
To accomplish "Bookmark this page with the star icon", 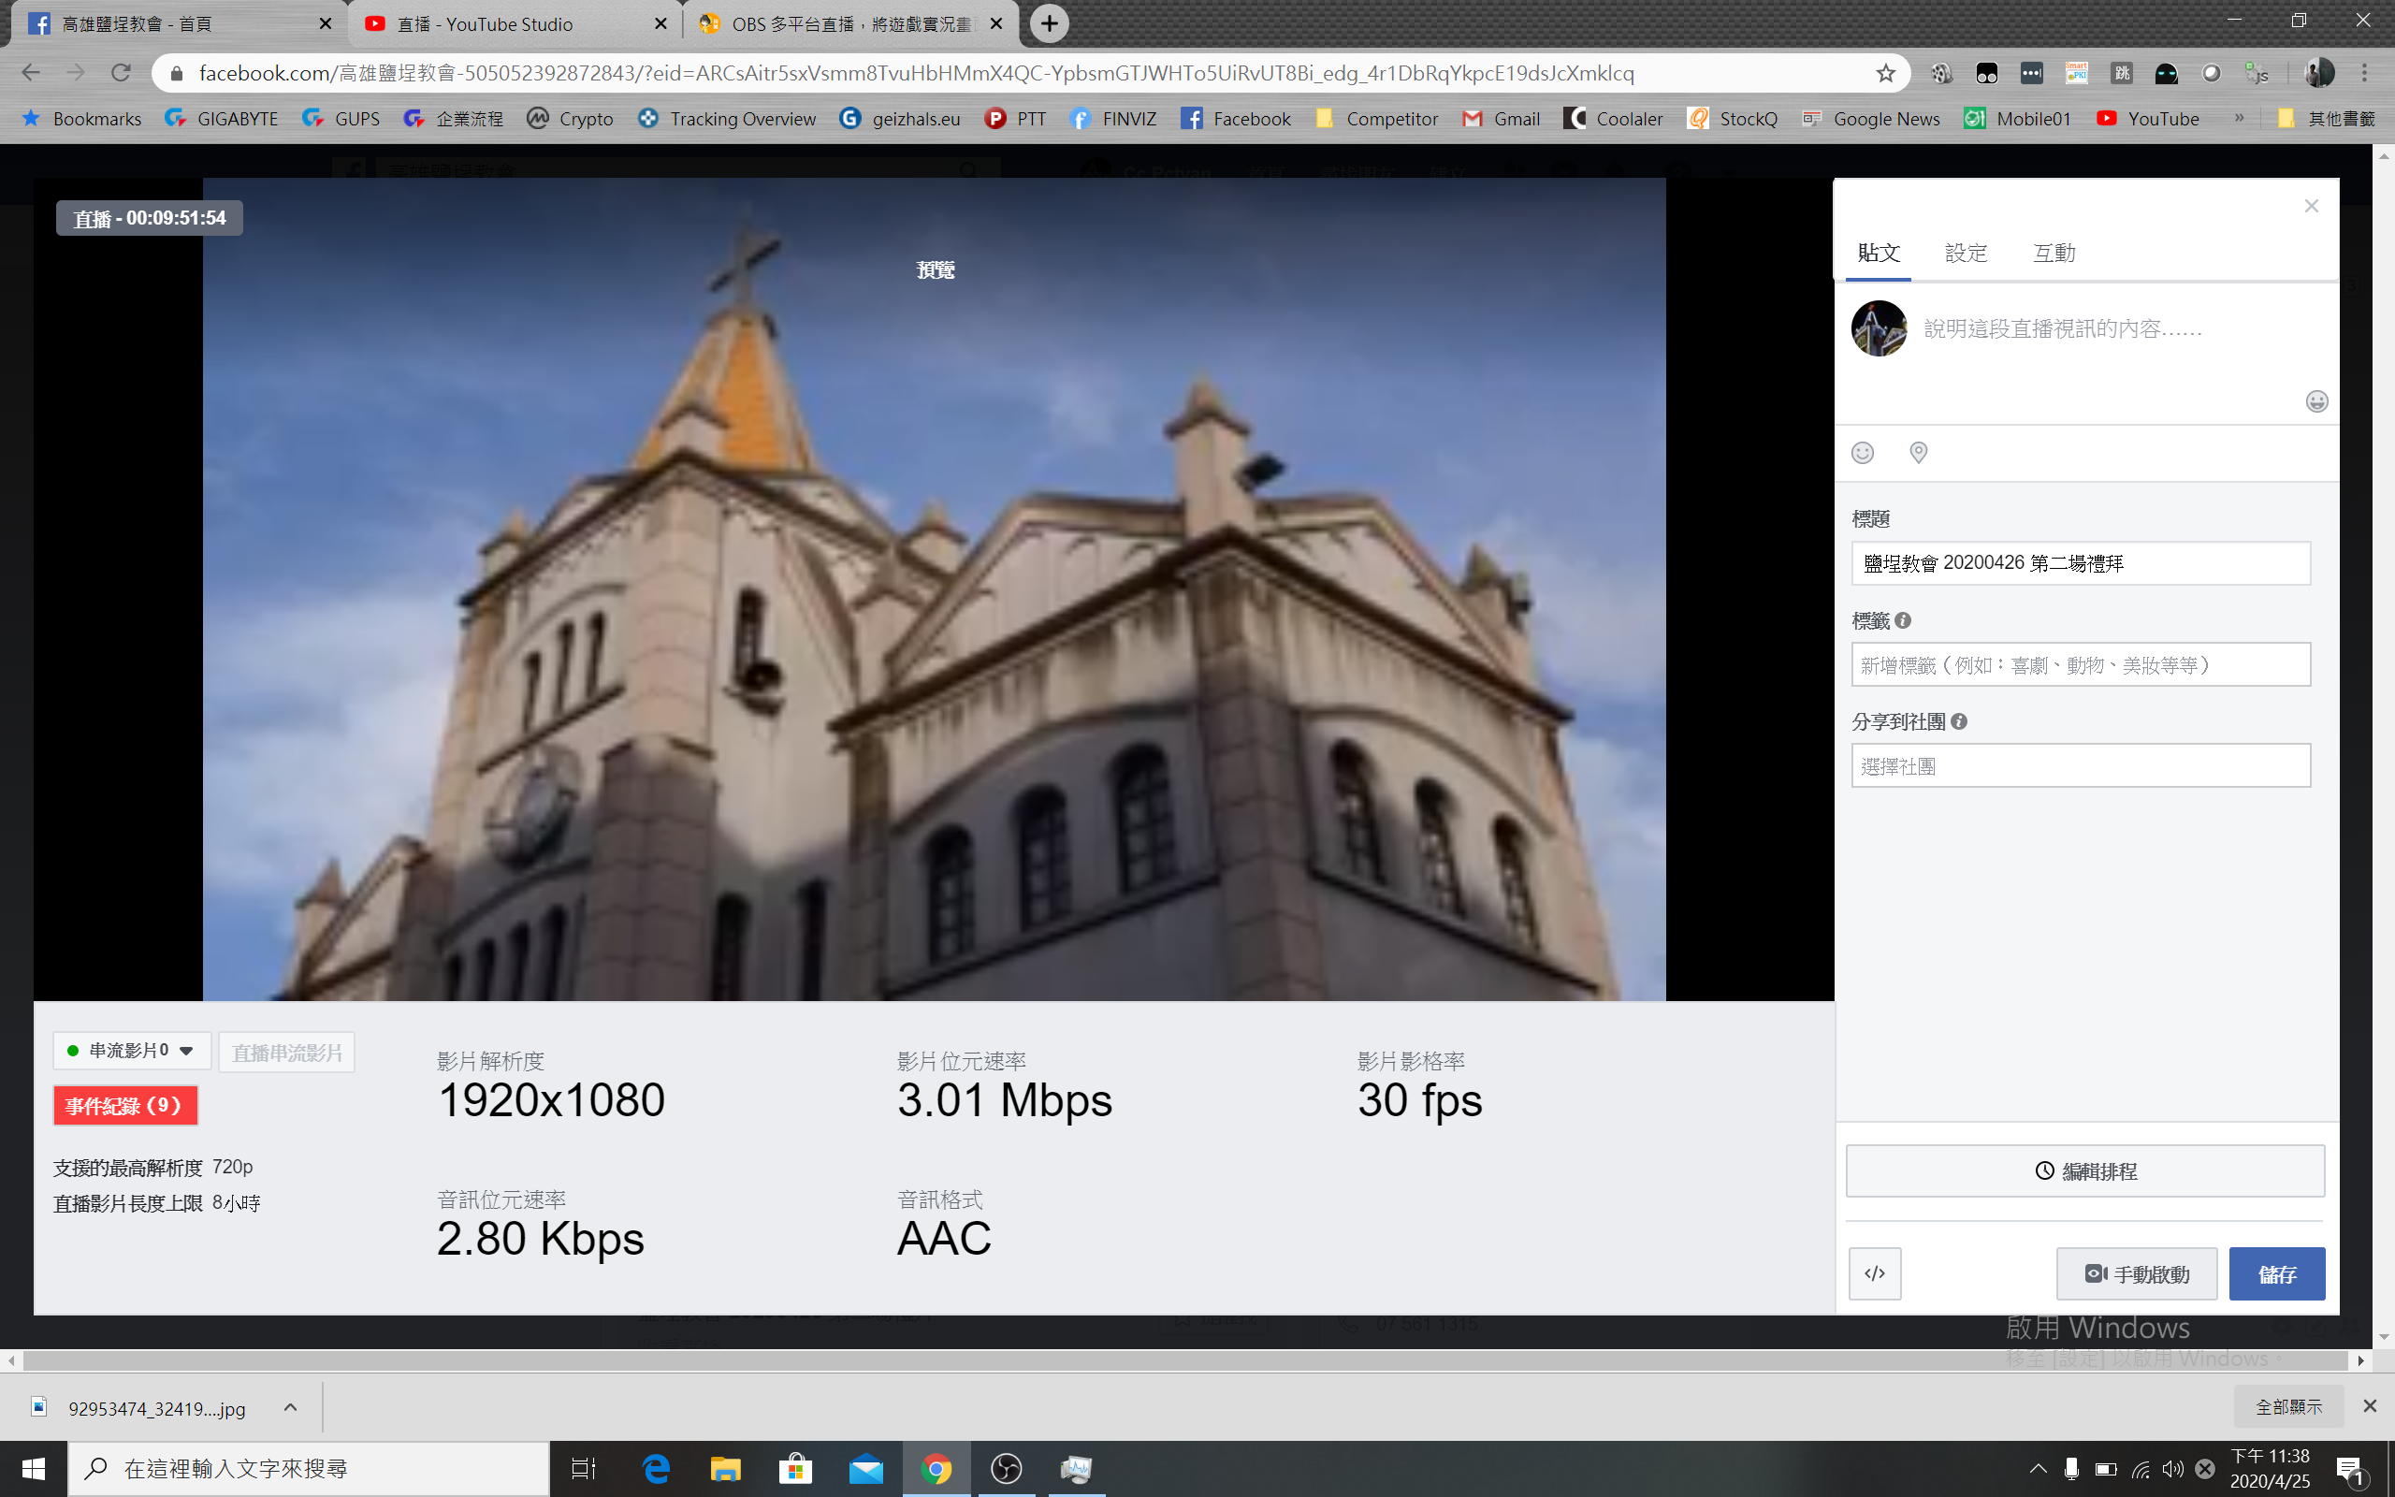I will pyautogui.click(x=1885, y=73).
